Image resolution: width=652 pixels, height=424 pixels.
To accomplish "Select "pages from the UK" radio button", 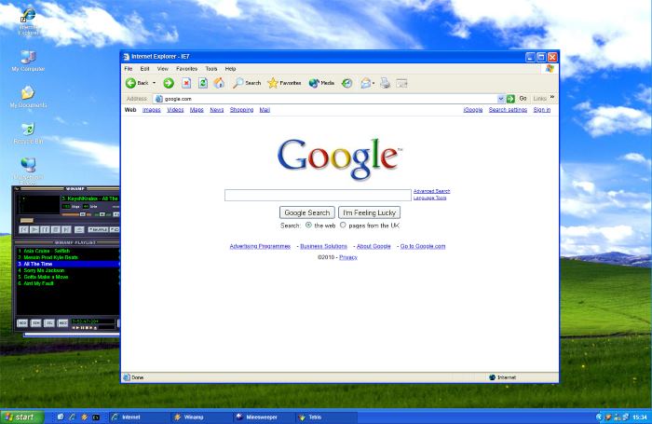I will click(x=343, y=225).
